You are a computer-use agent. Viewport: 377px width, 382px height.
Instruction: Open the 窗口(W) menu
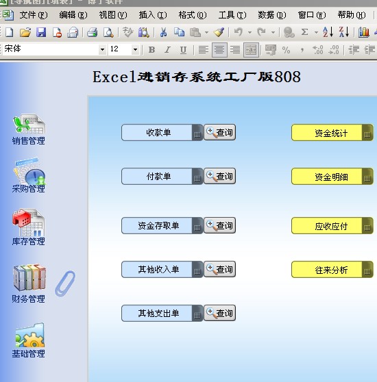point(312,15)
